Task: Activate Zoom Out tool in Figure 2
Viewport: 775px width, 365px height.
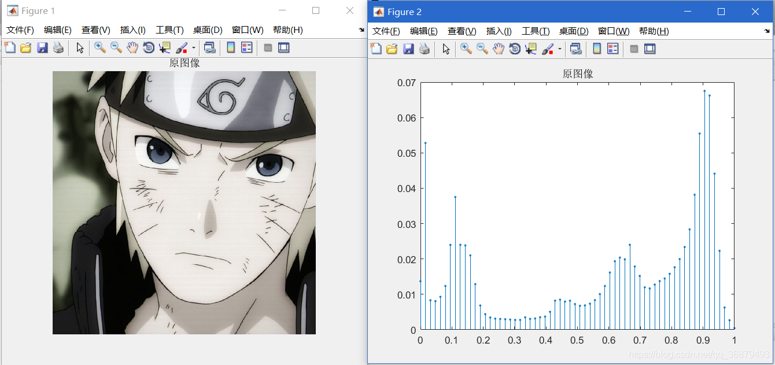Action: tap(482, 49)
